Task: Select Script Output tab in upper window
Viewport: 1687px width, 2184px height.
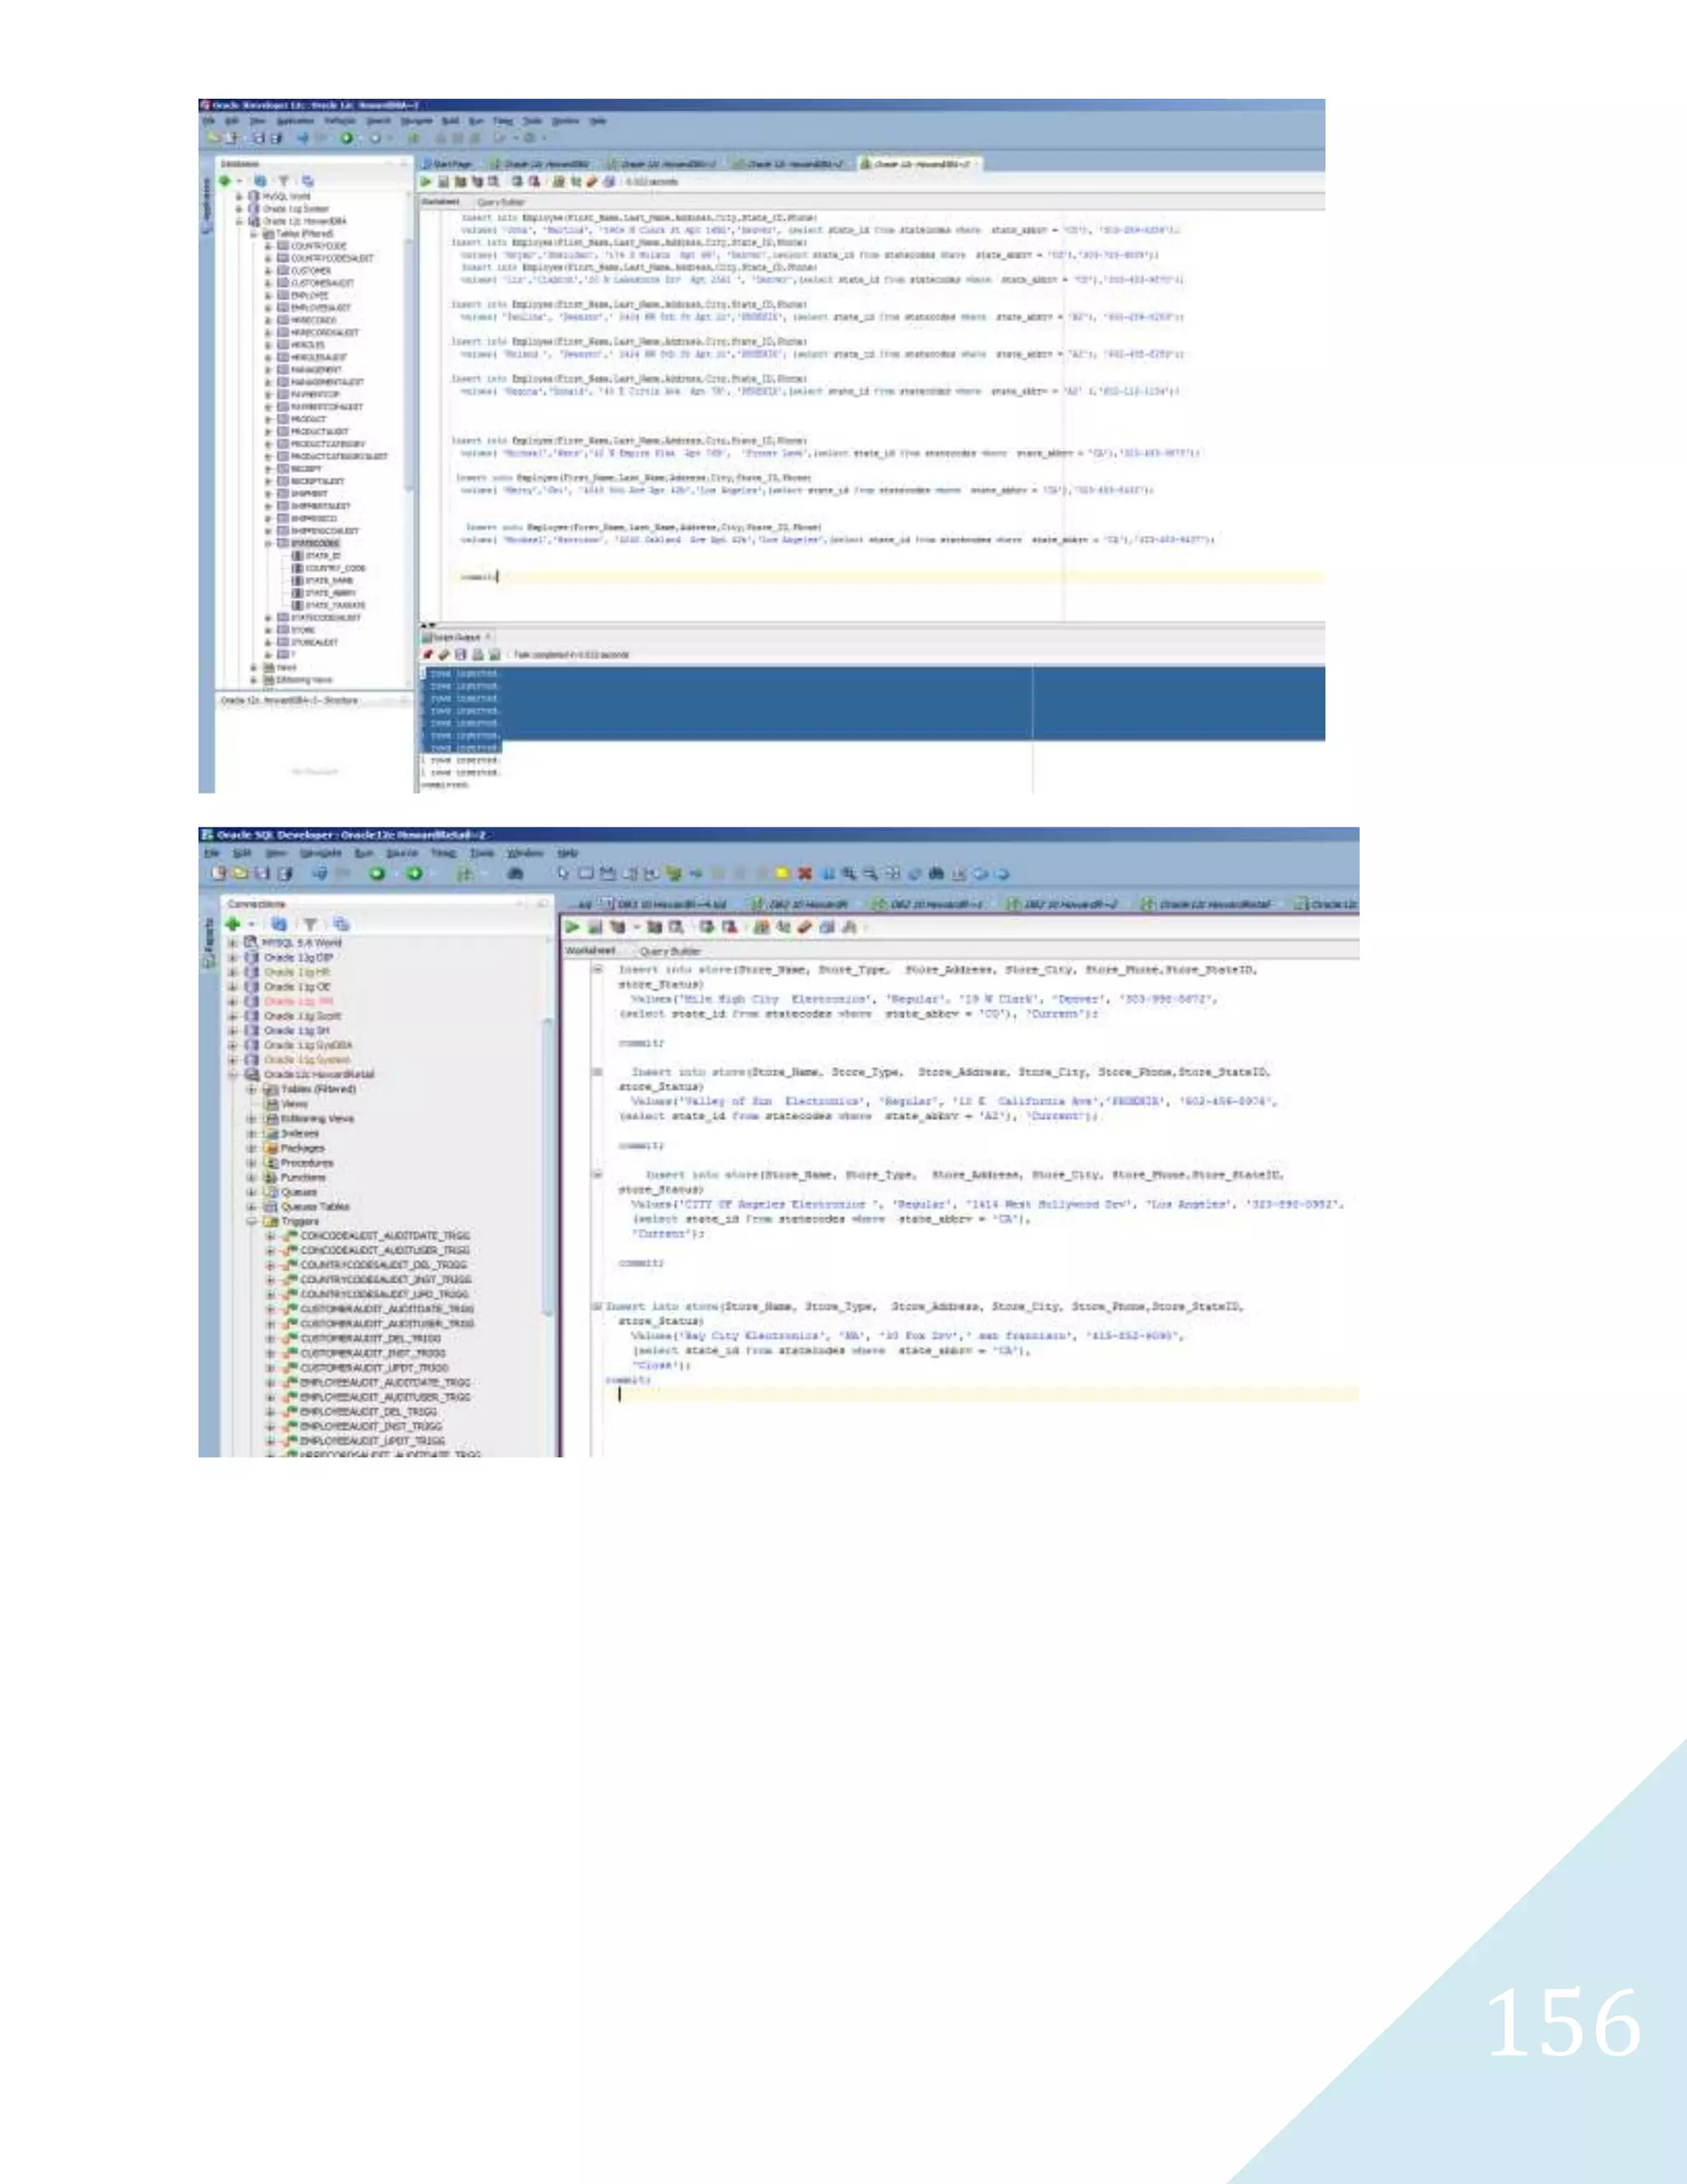Action: (456, 637)
